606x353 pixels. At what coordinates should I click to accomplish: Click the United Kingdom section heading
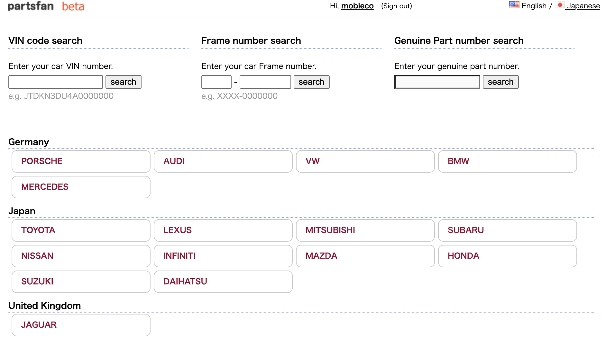coord(45,306)
